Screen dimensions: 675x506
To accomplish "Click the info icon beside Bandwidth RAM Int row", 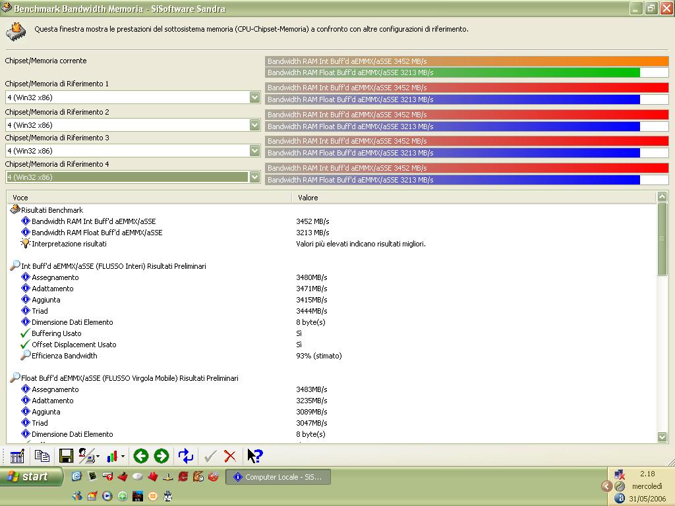I will (26, 221).
